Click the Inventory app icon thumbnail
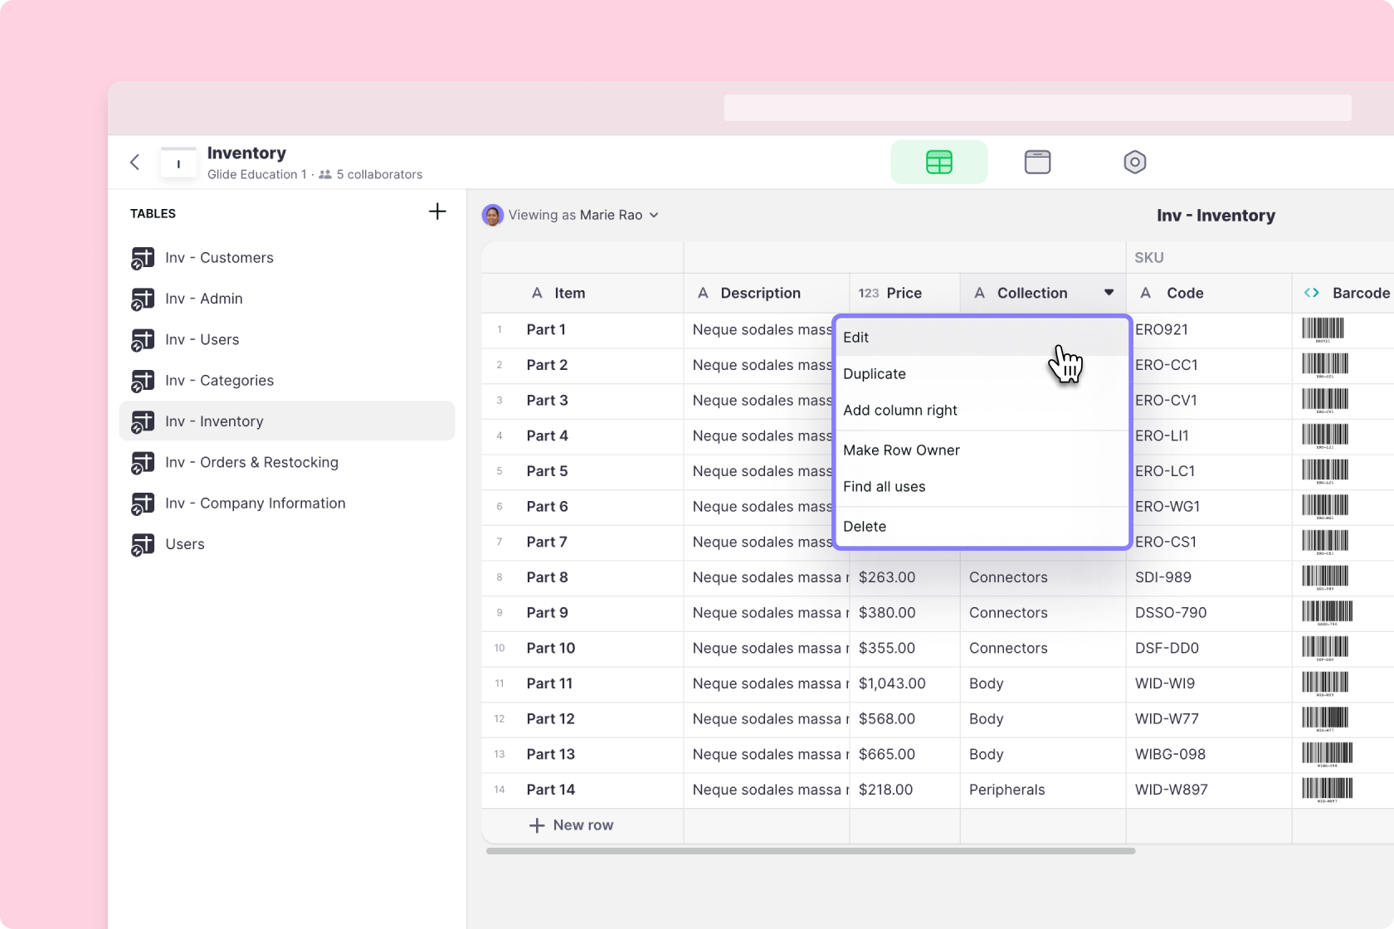This screenshot has width=1394, height=929. (178, 163)
